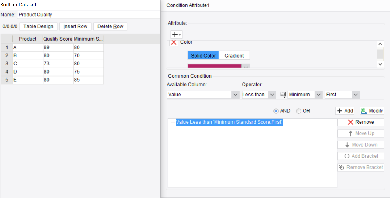Select the OR radio button
This screenshot has width=390, height=198.
tap(298, 111)
